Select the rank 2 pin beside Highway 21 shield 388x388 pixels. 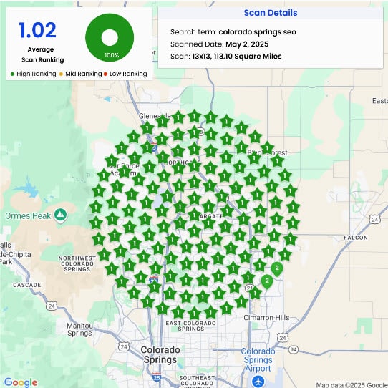coord(267,281)
